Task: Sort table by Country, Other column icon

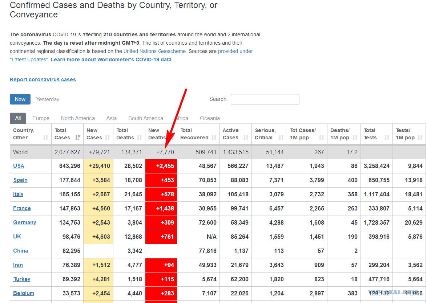Action: click(x=45, y=138)
